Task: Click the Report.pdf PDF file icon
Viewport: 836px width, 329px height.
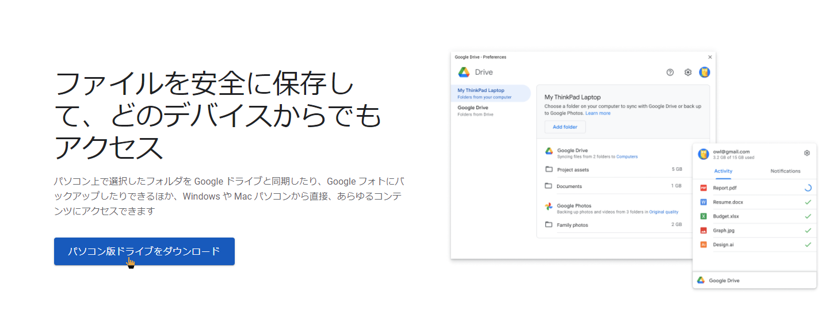Action: (x=703, y=188)
